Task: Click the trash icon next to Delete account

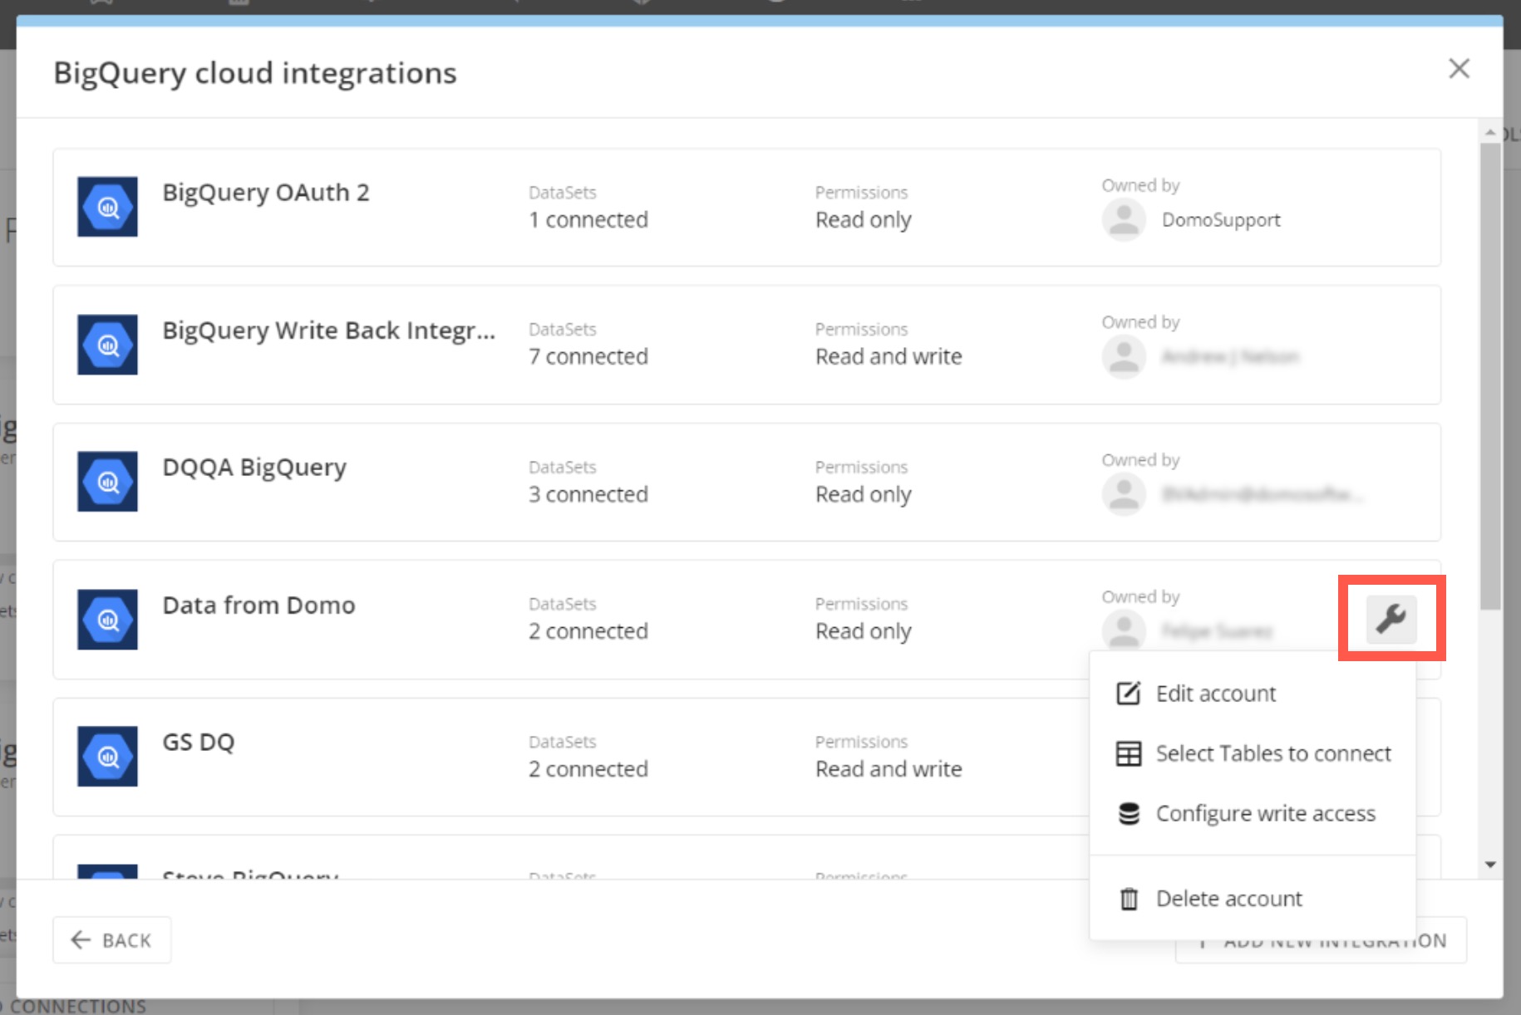Action: (x=1127, y=898)
